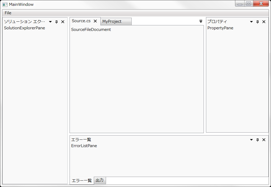Open the Solution Explorer window menu dropdown

coord(50,22)
